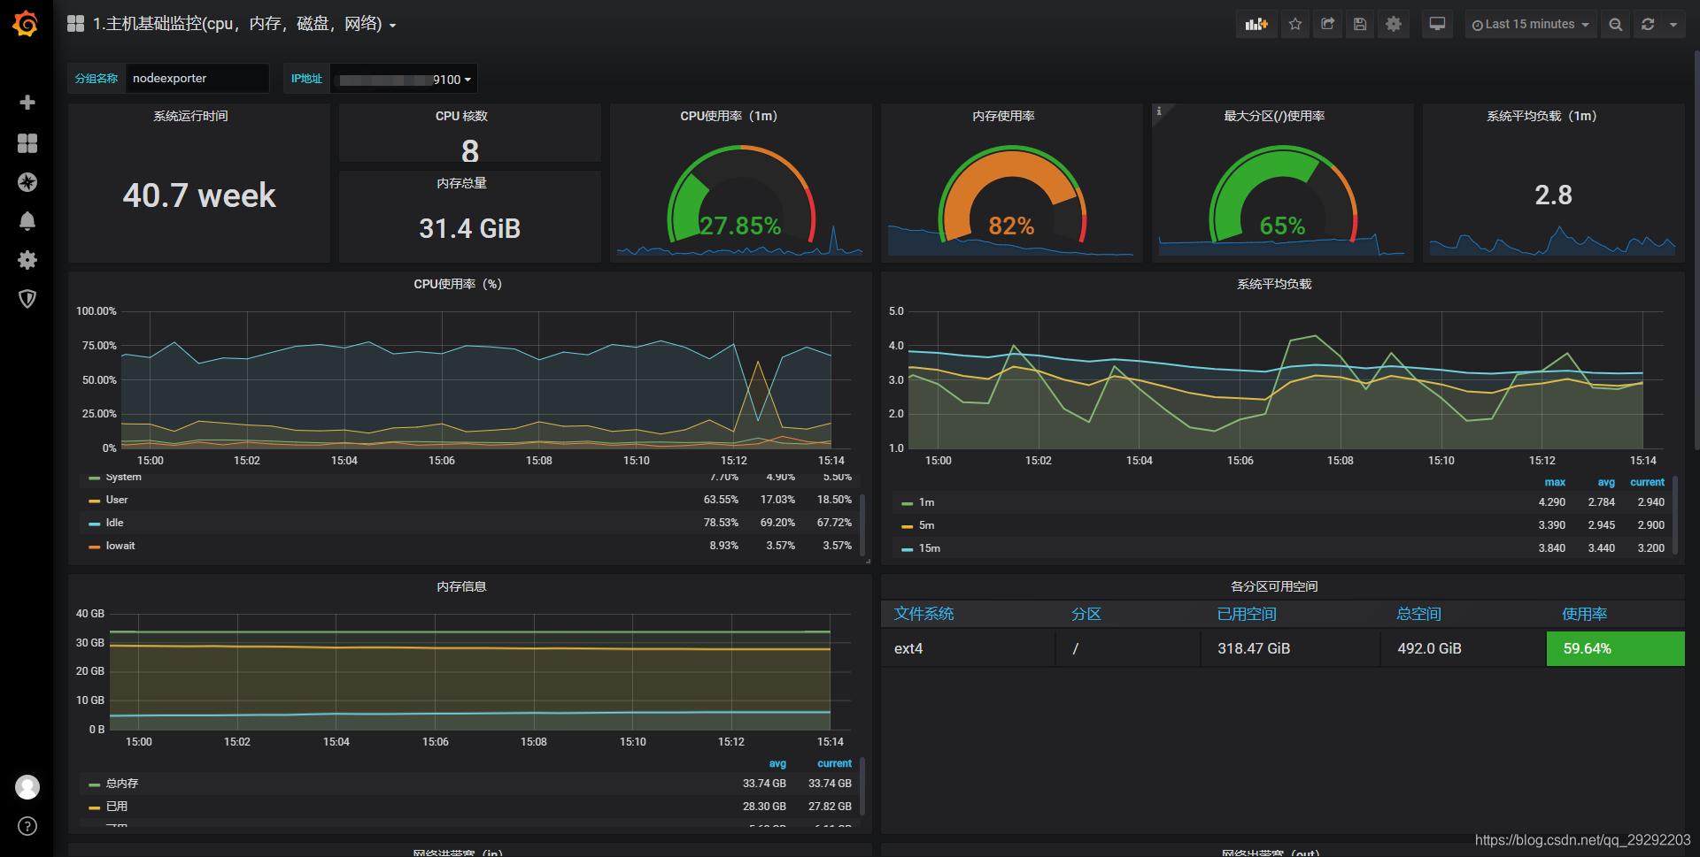The image size is (1700, 857).
Task: Open the IP address 9100 dropdown
Action: 404,79
